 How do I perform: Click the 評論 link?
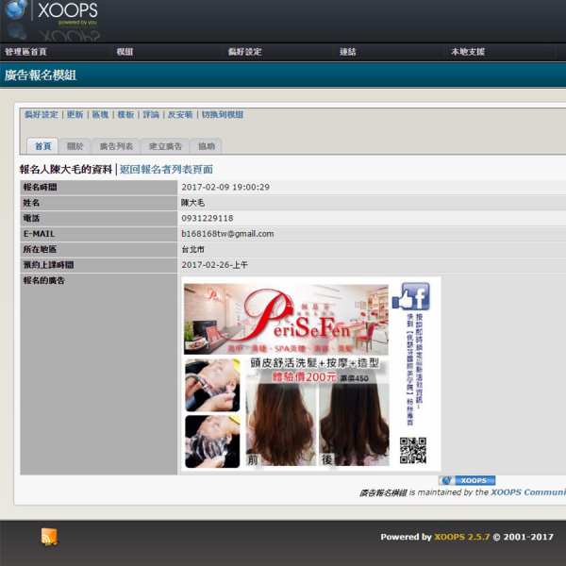151,114
